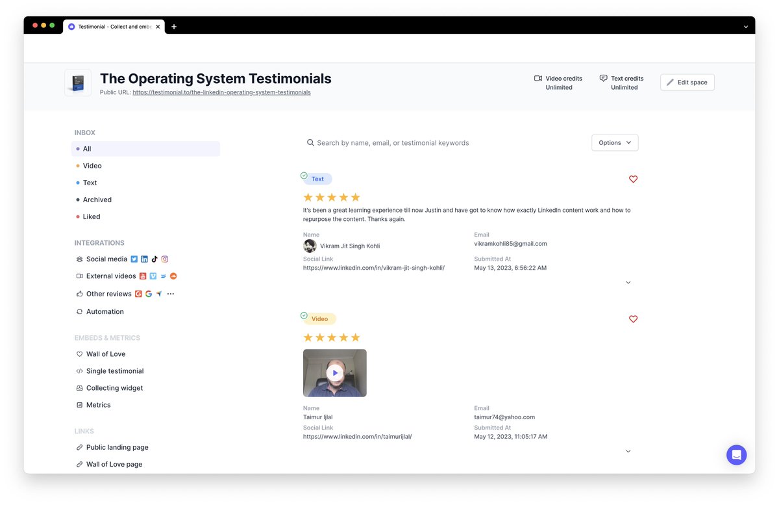779x505 pixels.
Task: Focus the testimonial search field
Action: click(x=445, y=143)
